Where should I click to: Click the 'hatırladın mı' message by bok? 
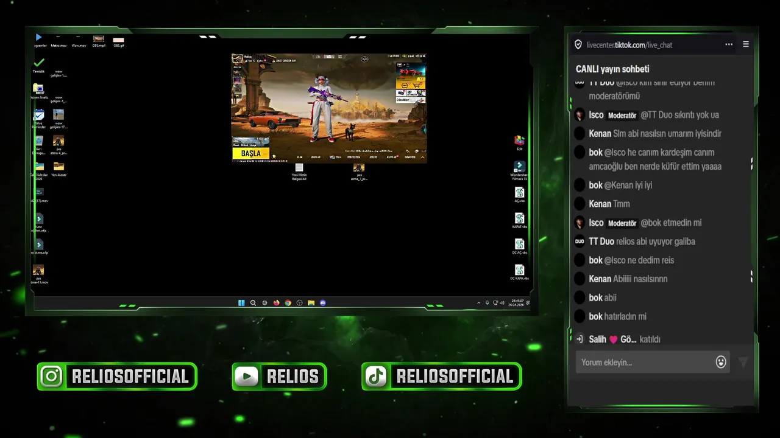tap(626, 316)
